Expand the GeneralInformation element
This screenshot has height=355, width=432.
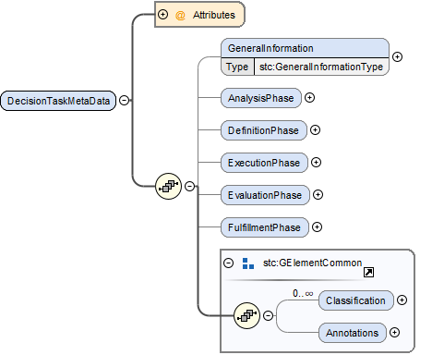pos(398,56)
